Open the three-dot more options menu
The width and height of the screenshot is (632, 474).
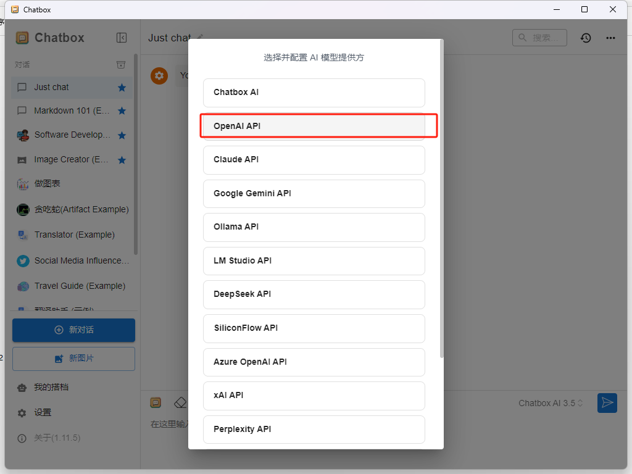coord(610,38)
